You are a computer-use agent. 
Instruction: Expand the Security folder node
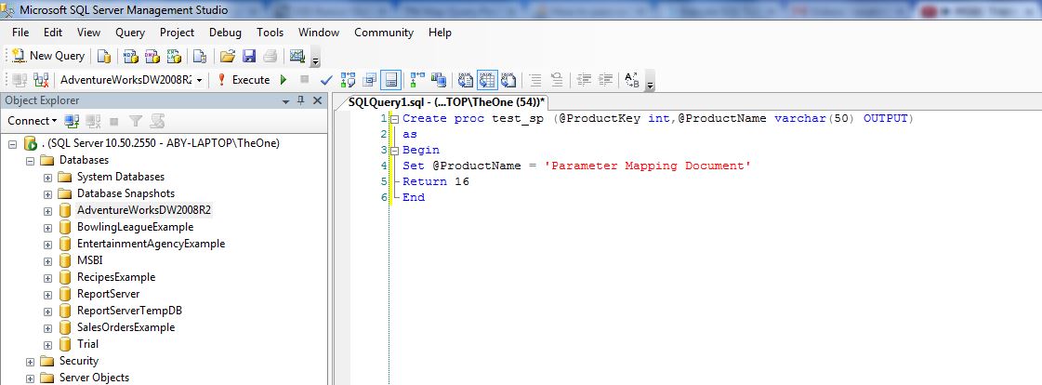31,361
